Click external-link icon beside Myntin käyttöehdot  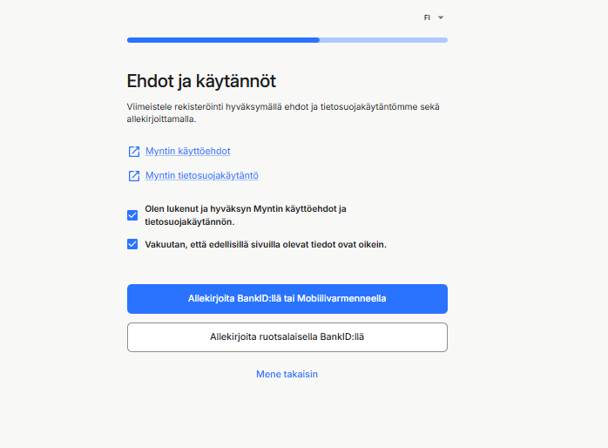(134, 152)
